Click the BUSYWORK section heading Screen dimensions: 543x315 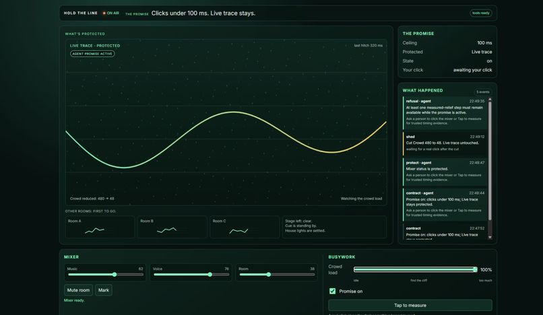tap(342, 257)
